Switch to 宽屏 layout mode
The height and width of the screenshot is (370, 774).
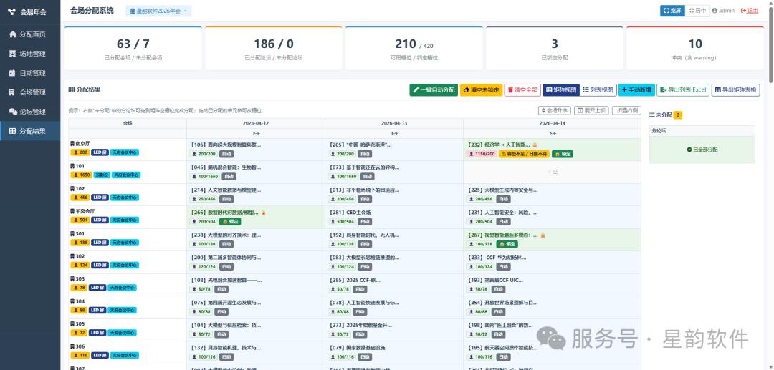(x=672, y=10)
